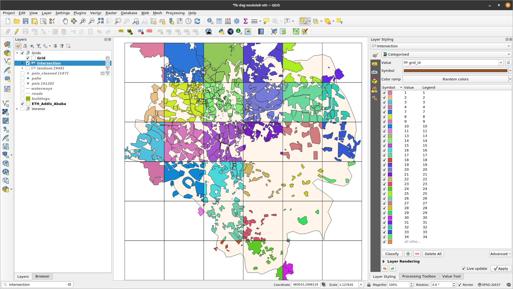Open the Processing menu
Screen dimensions: 513x289
[x=175, y=13]
